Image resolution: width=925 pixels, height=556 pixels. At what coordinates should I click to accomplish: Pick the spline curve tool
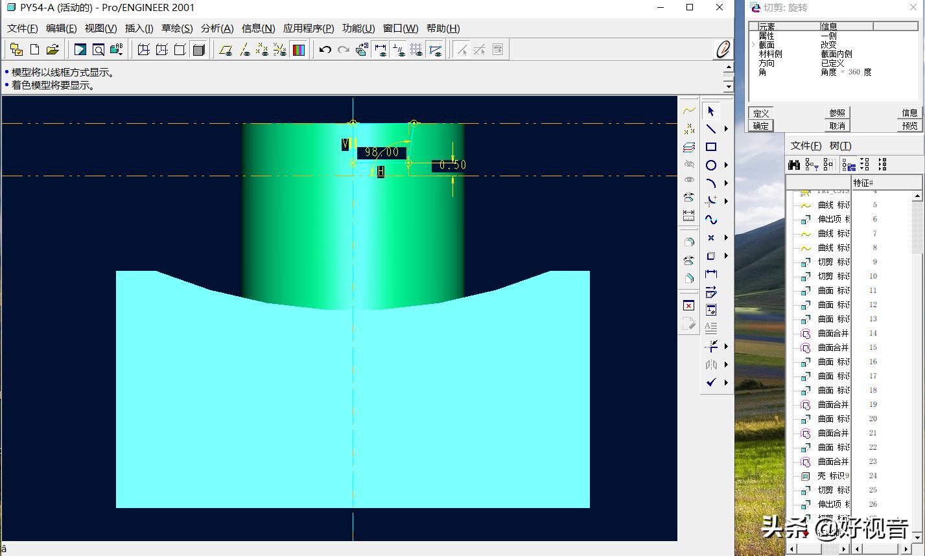tap(711, 220)
